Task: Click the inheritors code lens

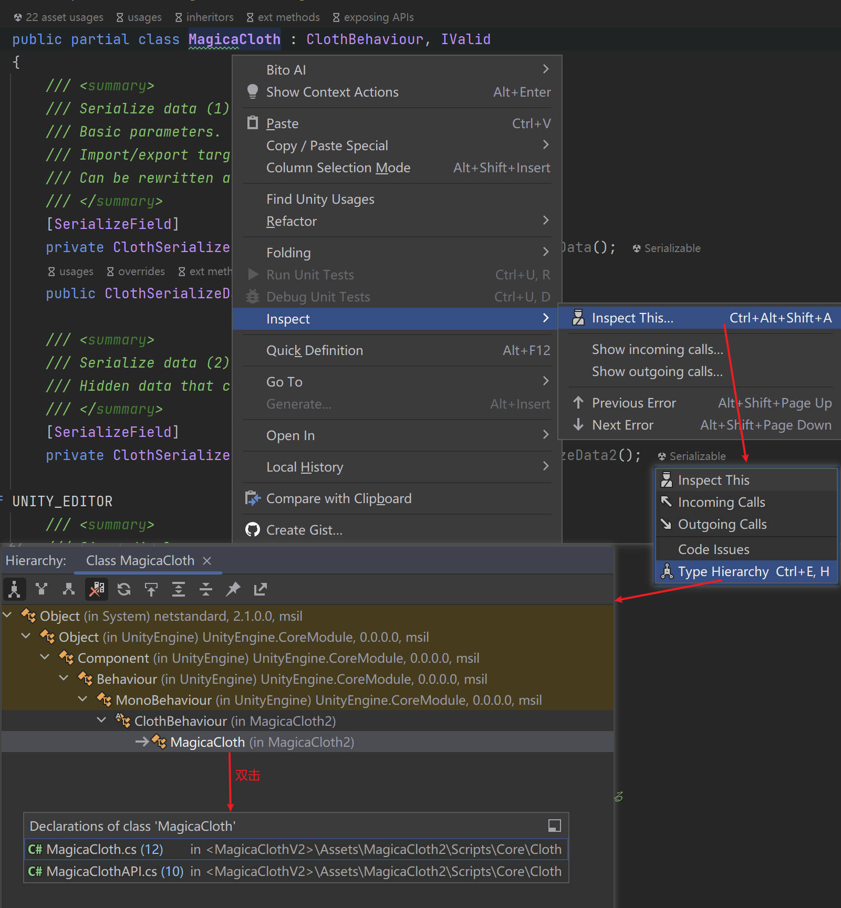Action: pos(204,17)
